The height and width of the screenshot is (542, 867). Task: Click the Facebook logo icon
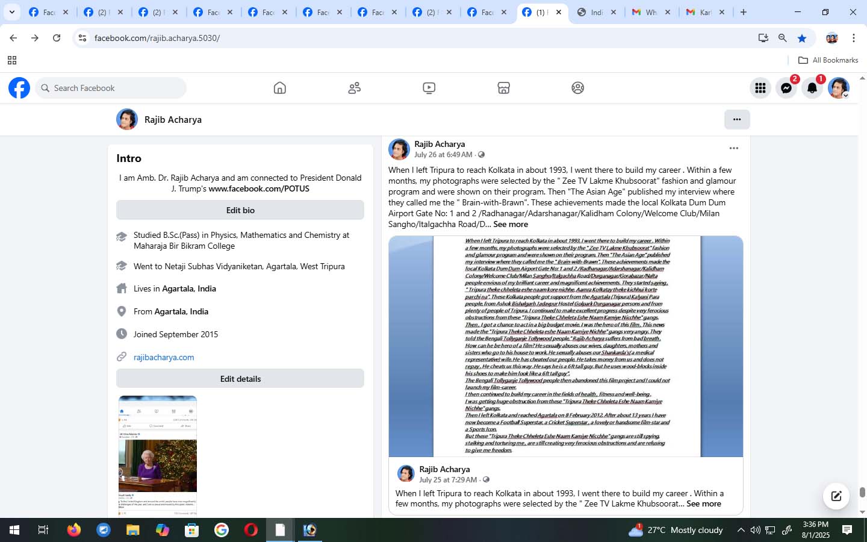(x=19, y=88)
